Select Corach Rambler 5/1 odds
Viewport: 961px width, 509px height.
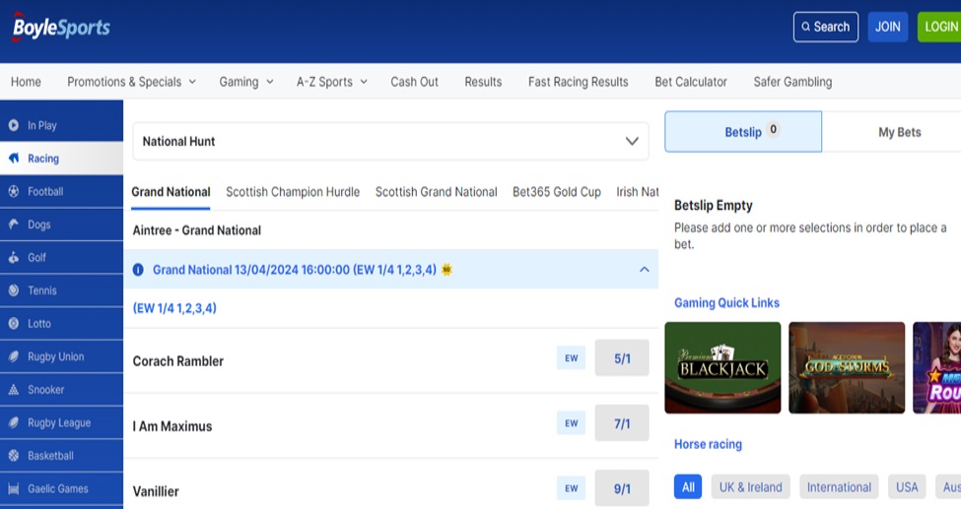click(622, 358)
